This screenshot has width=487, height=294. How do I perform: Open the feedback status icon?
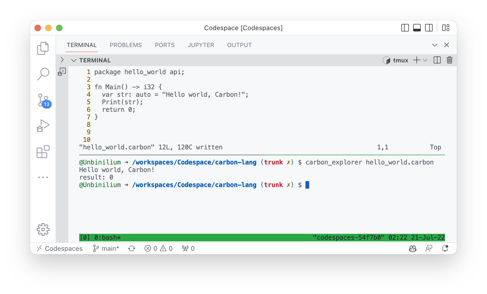(429, 249)
